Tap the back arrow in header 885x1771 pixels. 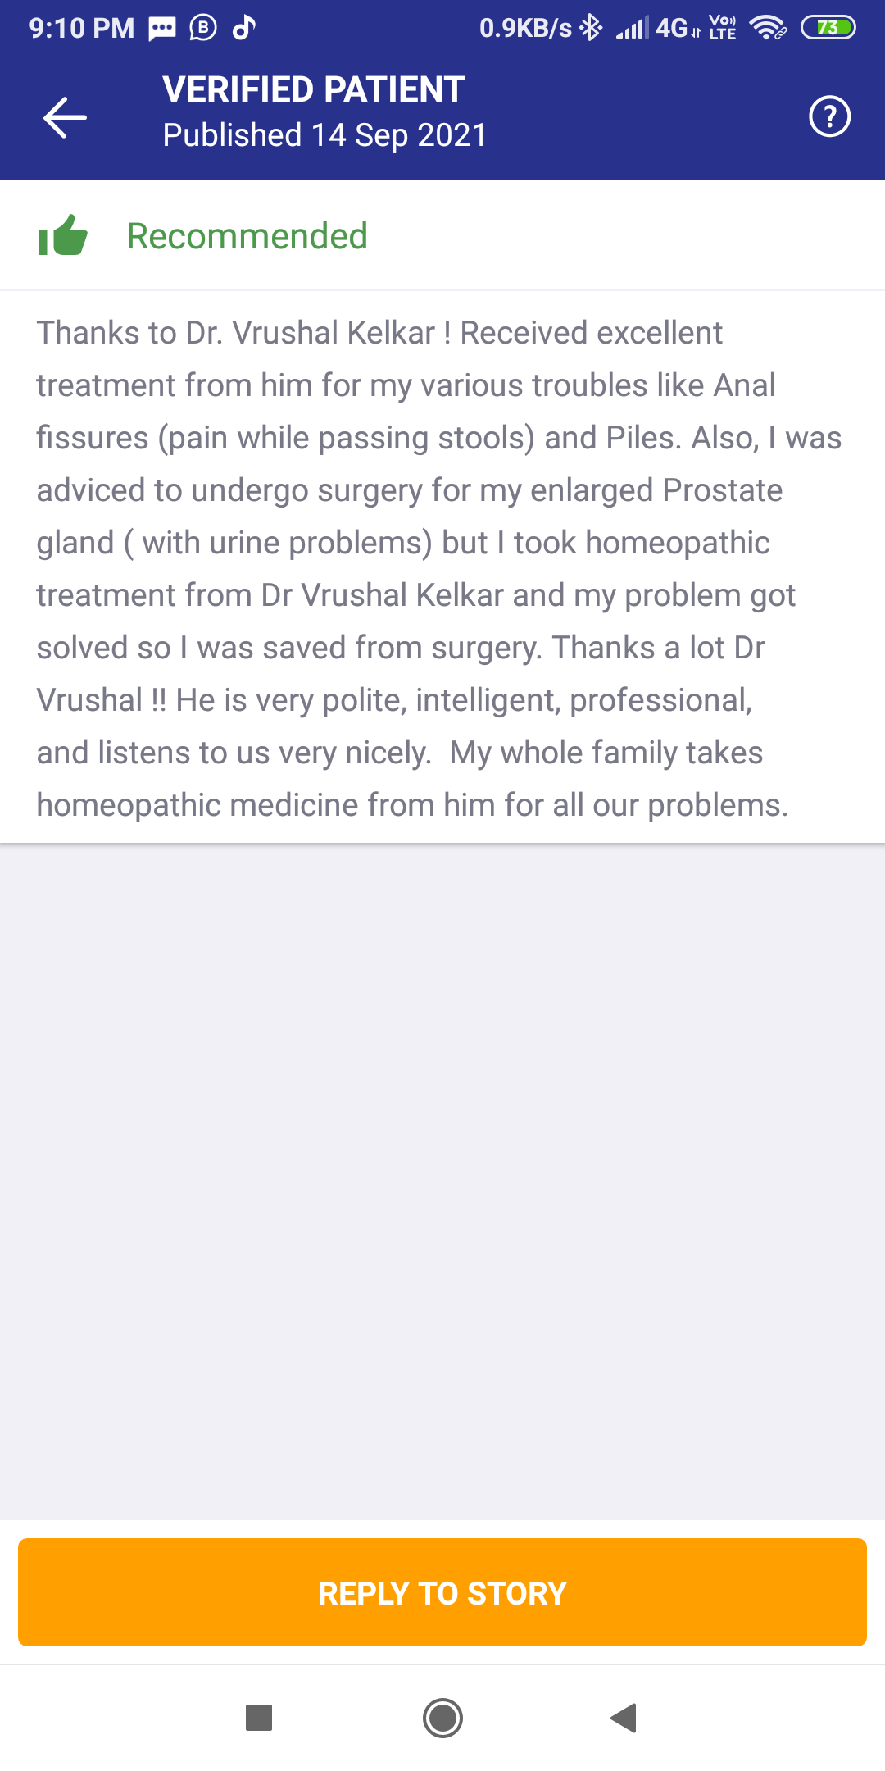pos(65,117)
